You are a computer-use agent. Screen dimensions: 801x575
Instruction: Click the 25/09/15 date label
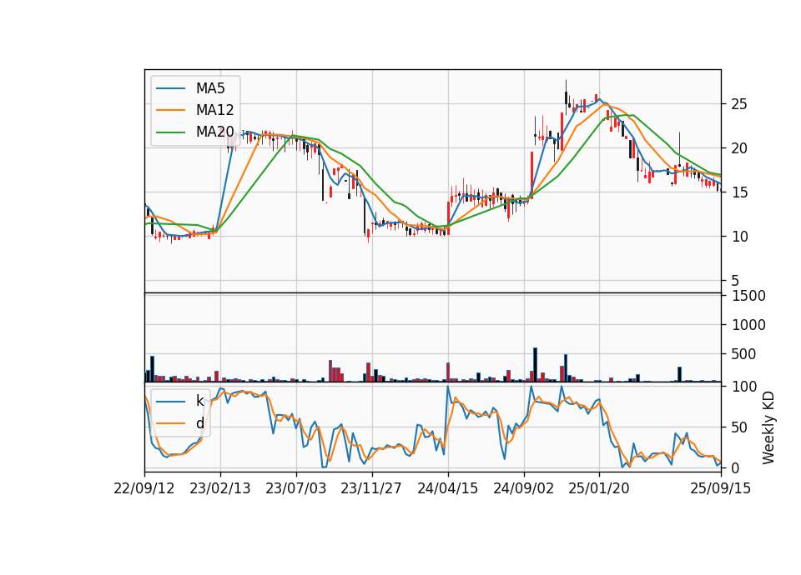(x=721, y=488)
